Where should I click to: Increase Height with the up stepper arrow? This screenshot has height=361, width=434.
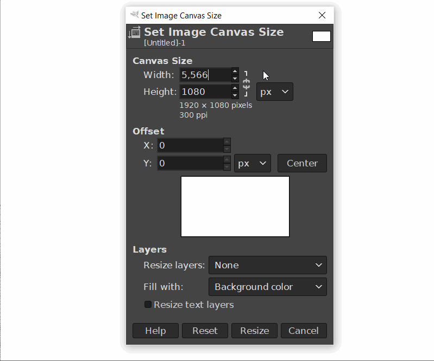[x=235, y=88]
